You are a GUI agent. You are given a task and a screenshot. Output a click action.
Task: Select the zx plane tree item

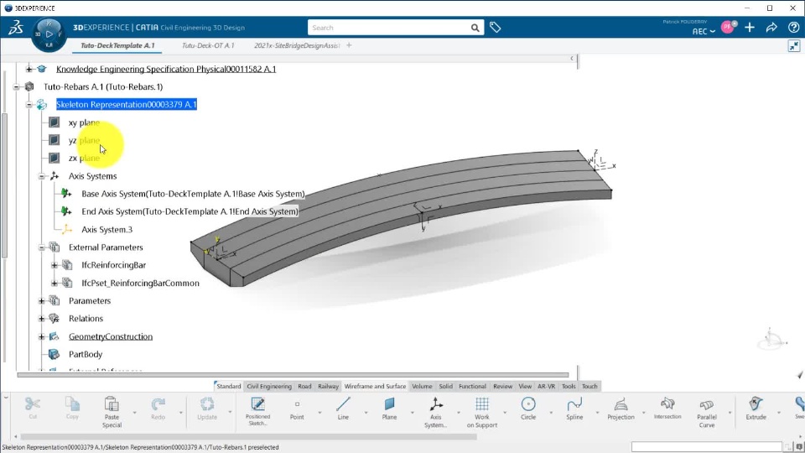84,159
